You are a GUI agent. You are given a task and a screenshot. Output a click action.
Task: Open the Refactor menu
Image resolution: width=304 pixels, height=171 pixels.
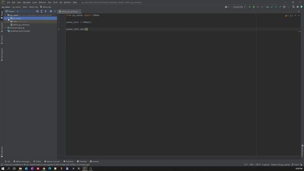click(x=42, y=2)
